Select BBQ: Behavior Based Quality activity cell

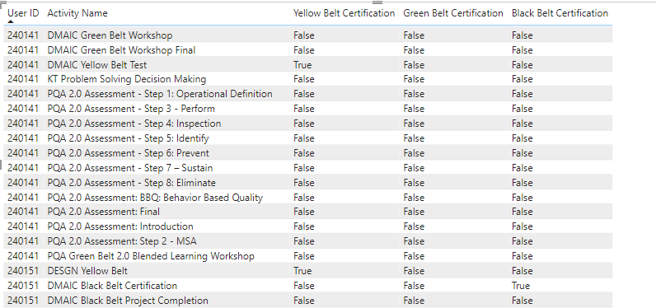tap(155, 198)
